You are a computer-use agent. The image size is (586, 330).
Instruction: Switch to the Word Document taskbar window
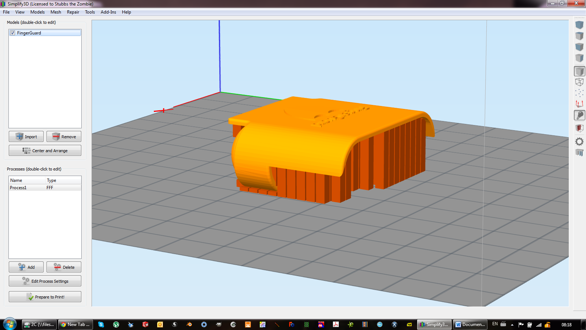pyautogui.click(x=470, y=324)
